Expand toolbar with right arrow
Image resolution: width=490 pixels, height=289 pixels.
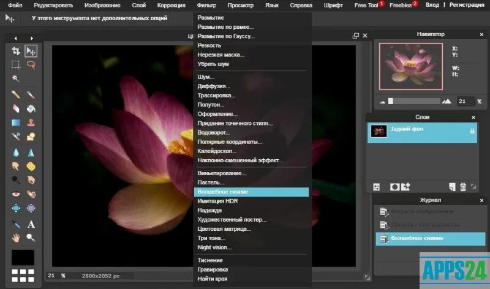32,38
